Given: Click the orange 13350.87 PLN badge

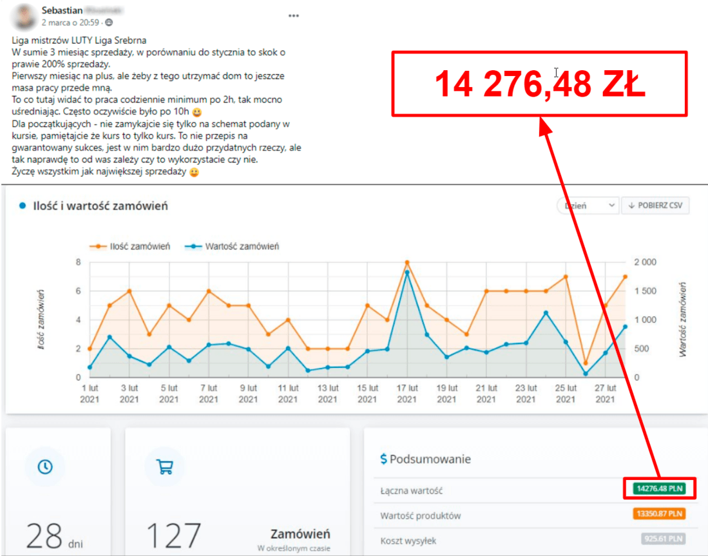Looking at the screenshot, I should point(659,514).
